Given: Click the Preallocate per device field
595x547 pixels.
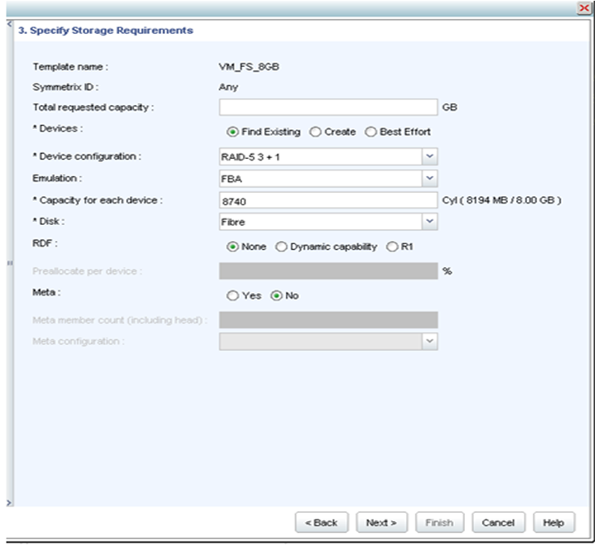Looking at the screenshot, I should point(328,271).
